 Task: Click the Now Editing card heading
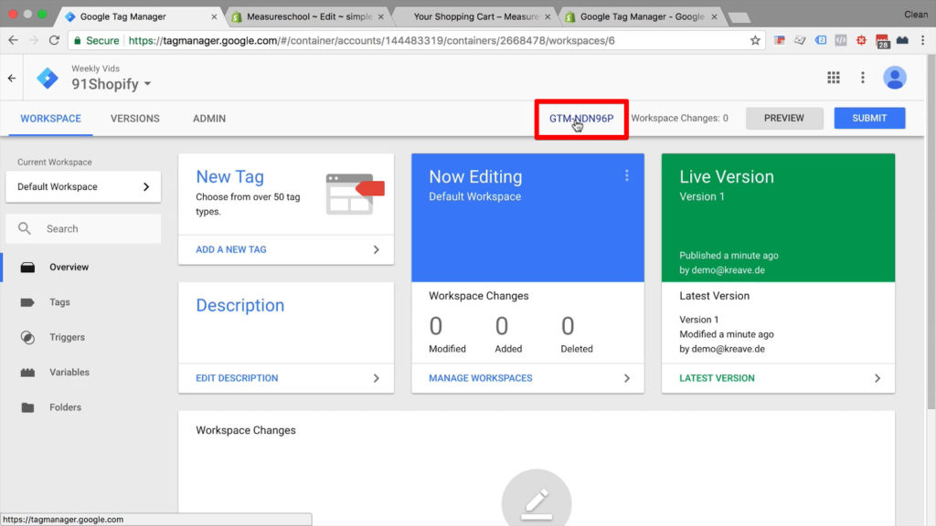click(x=475, y=176)
